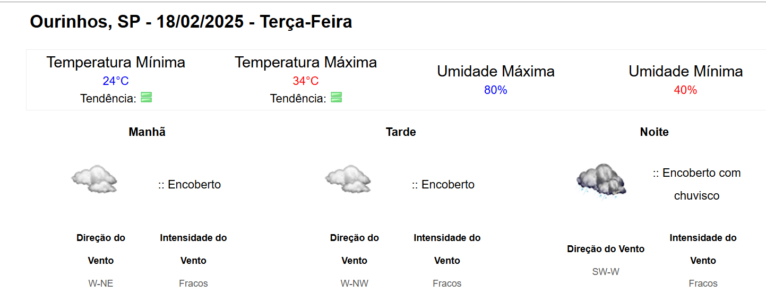Click the SW-W night wind direction

click(606, 272)
